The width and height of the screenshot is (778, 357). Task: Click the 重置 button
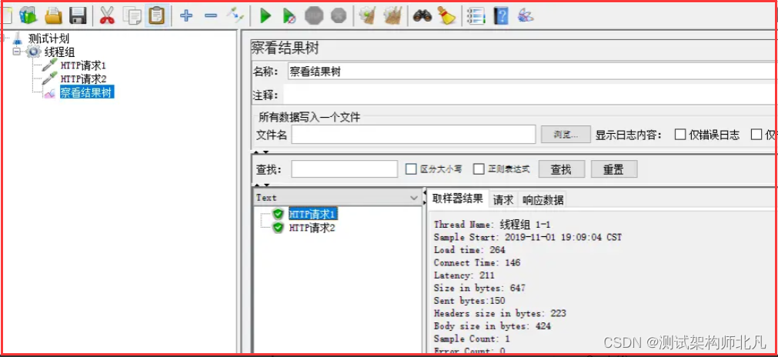click(x=614, y=169)
